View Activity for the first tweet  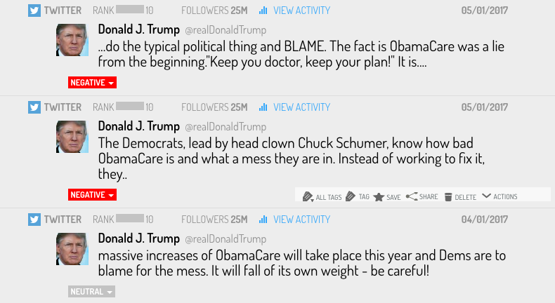301,11
